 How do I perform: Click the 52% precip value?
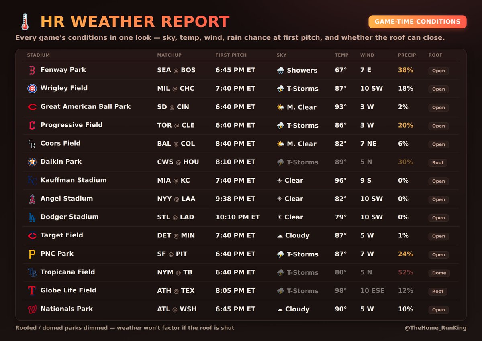coord(405,273)
